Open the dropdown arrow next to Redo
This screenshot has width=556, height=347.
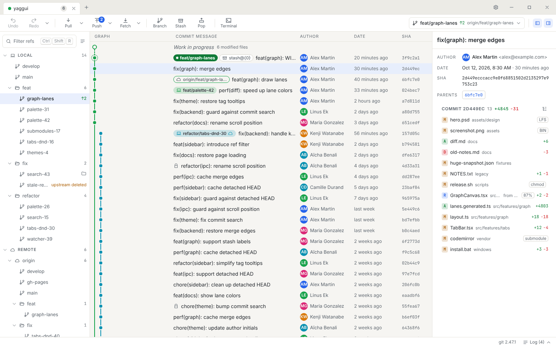point(47,23)
